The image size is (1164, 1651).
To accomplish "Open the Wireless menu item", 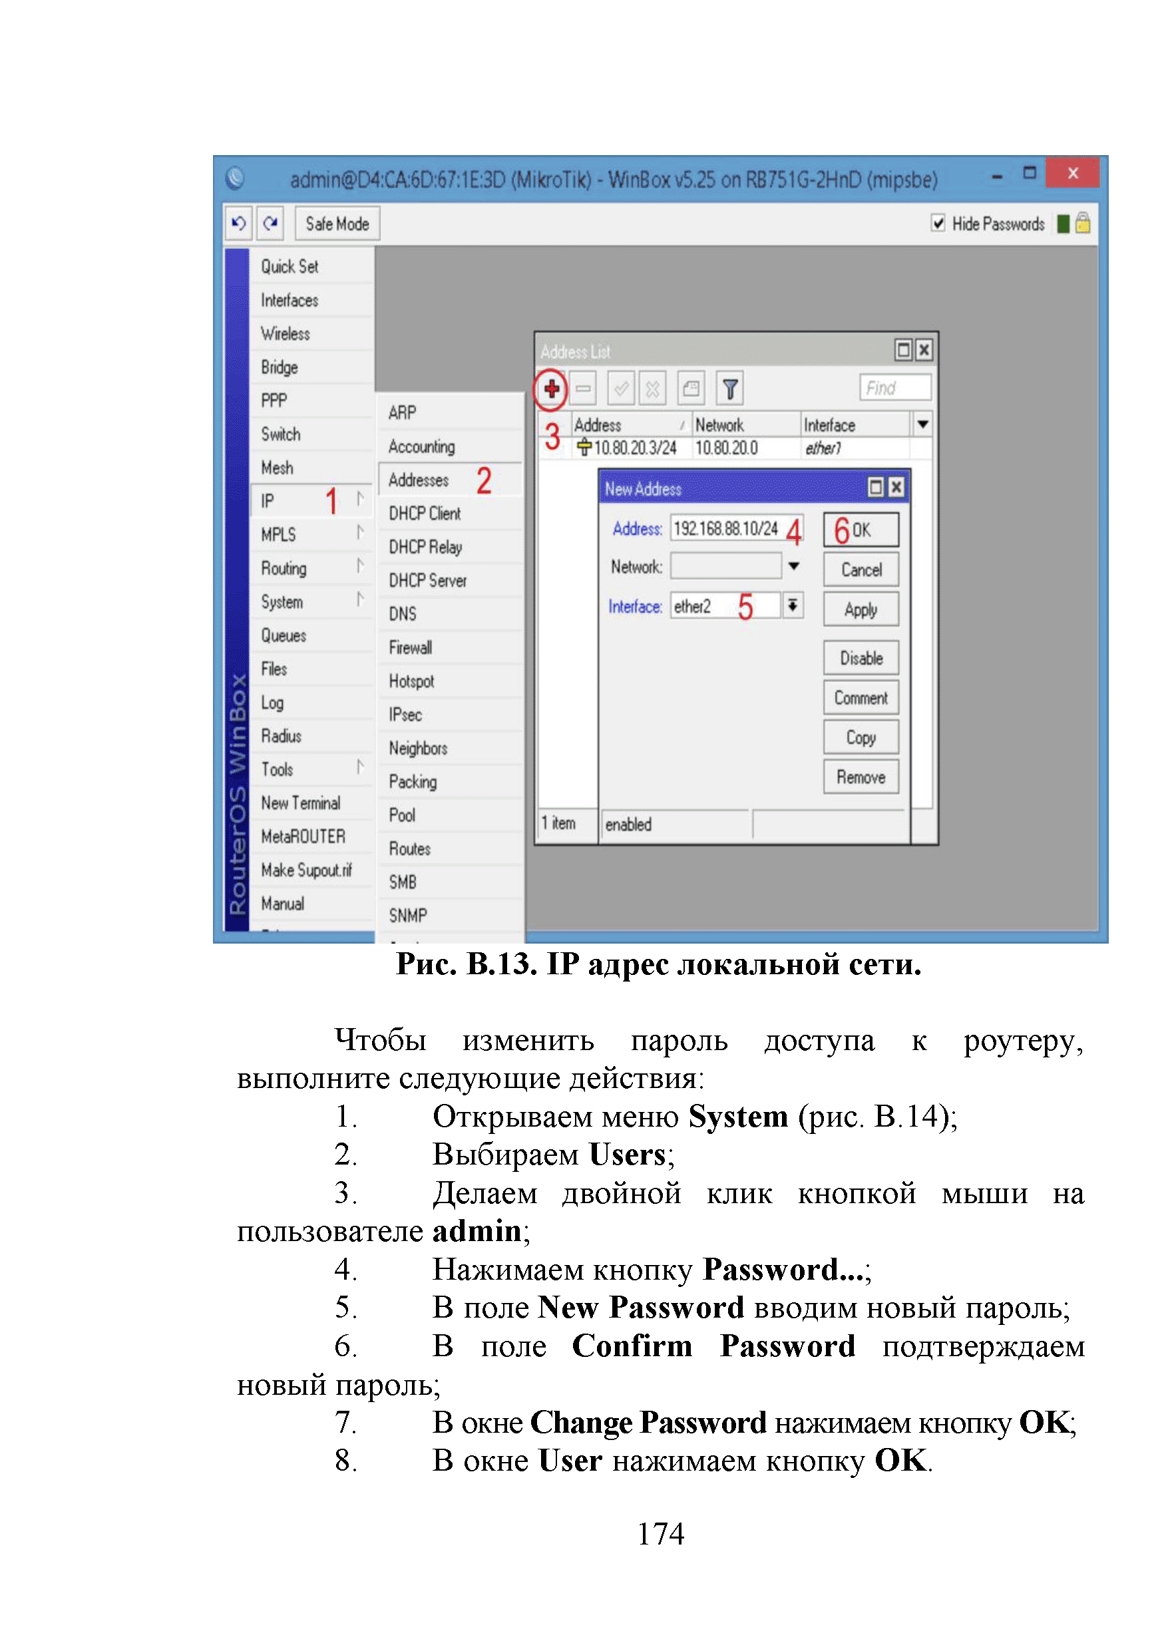I will point(312,333).
